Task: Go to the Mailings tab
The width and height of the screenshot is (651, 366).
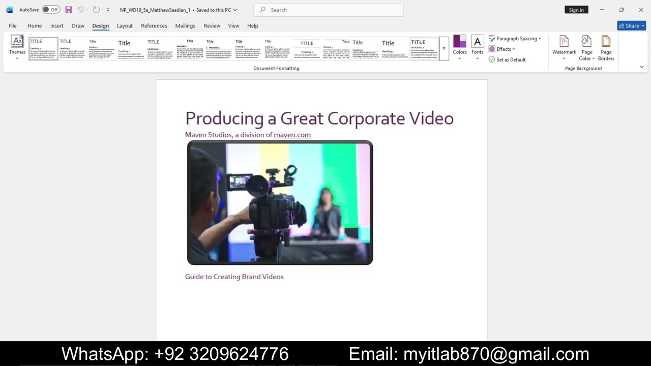Action: click(x=185, y=25)
